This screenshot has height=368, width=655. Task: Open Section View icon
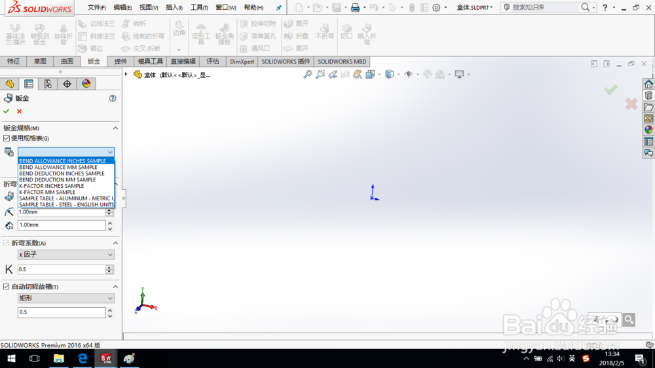point(345,75)
